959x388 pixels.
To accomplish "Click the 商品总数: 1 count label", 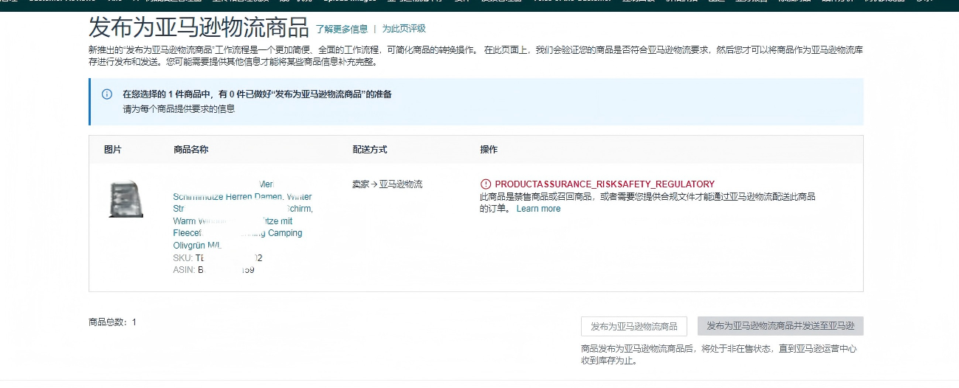I will tap(112, 322).
